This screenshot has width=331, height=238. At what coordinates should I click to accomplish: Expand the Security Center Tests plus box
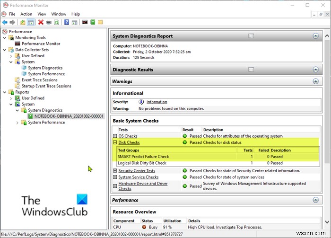click(x=115, y=170)
